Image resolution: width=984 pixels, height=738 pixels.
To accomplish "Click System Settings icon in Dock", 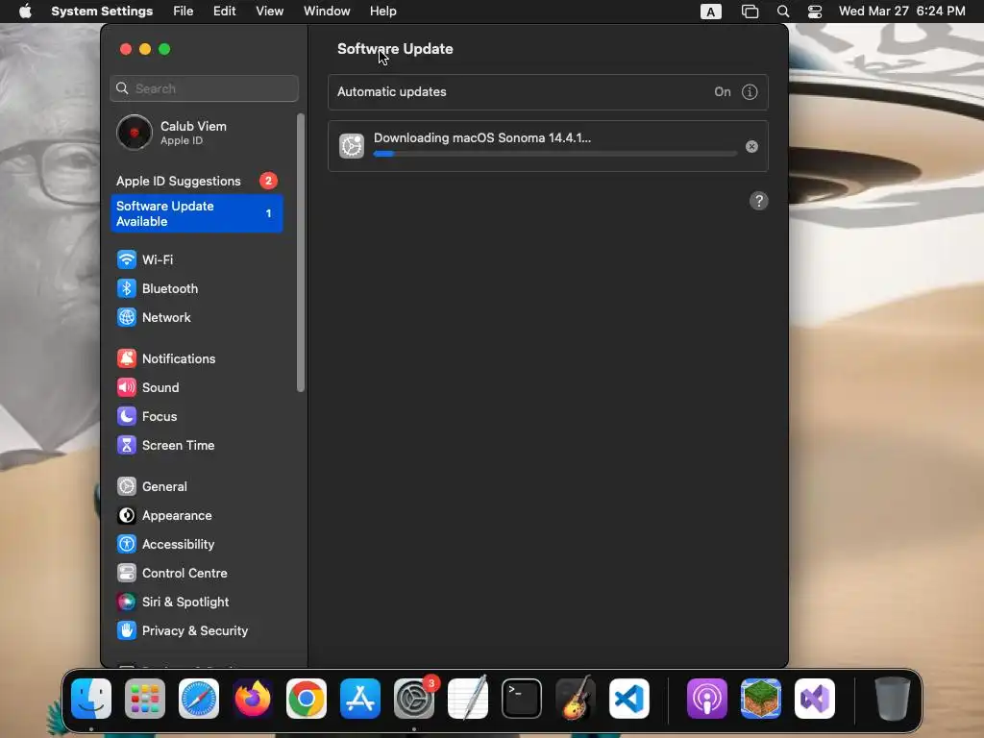I will [x=414, y=699].
